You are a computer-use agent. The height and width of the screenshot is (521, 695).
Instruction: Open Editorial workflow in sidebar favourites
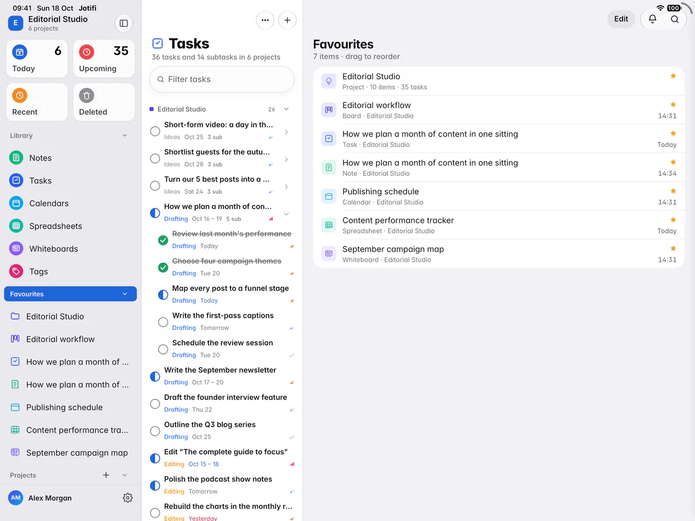(71, 339)
